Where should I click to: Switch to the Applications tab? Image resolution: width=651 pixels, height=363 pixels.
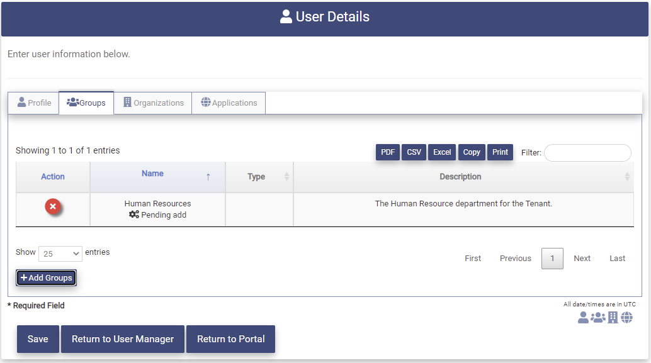click(x=229, y=103)
